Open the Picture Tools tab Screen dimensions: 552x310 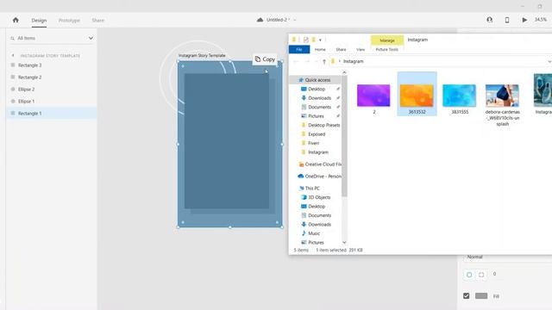coord(387,50)
